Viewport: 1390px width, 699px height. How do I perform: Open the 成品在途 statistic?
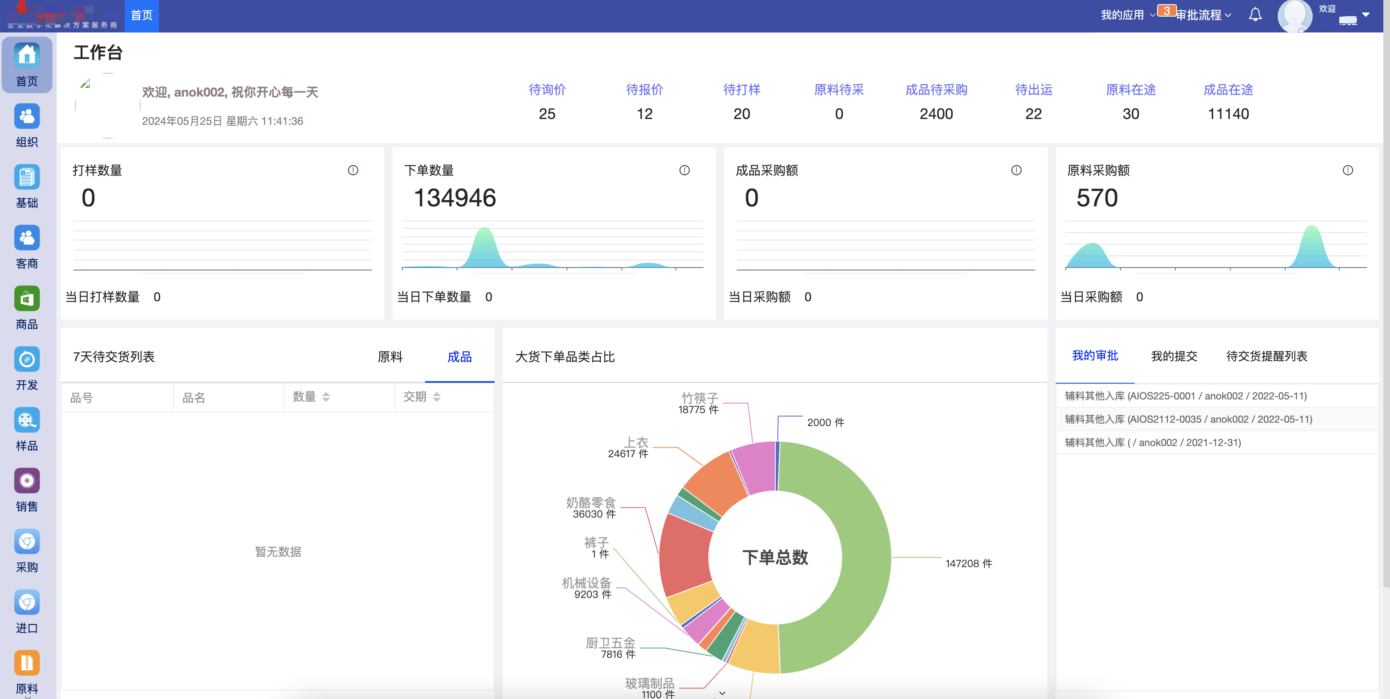click(x=1228, y=102)
